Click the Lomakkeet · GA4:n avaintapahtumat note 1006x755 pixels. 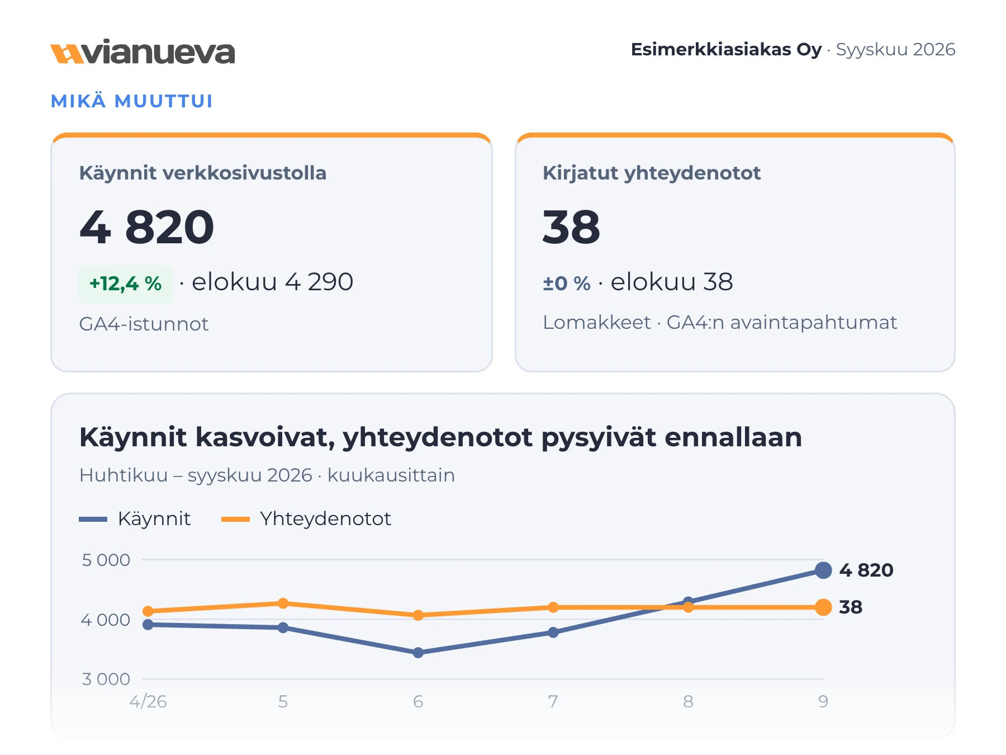pos(720,323)
